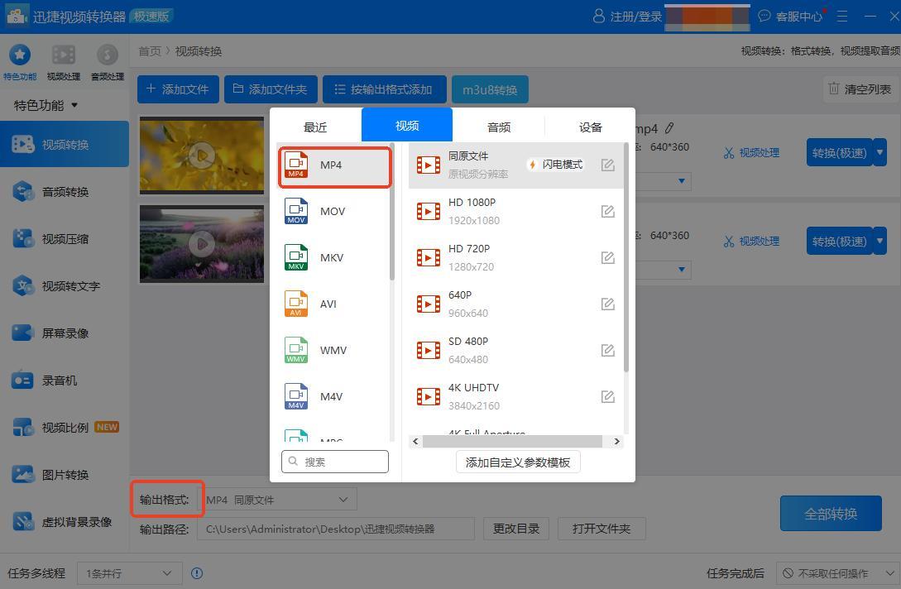Screen dimensions: 901x589
Task: Switch to the 音频 tab
Action: 499,127
